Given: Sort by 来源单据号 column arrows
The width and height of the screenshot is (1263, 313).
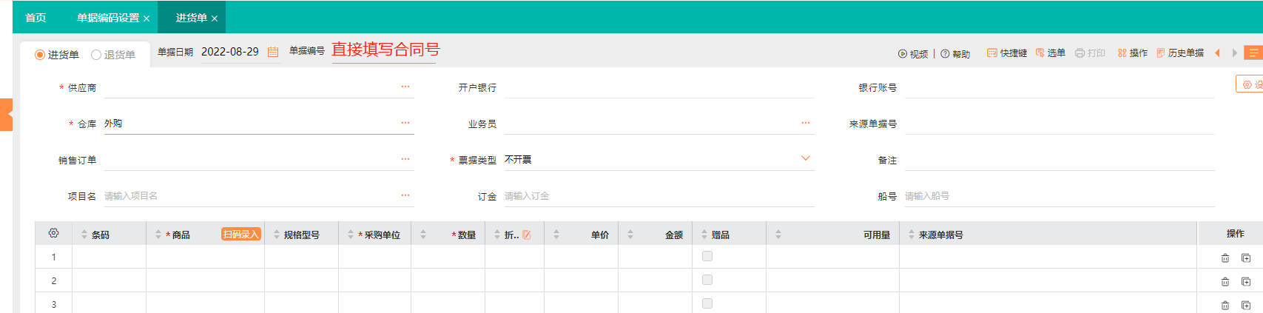Looking at the screenshot, I should pos(912,235).
